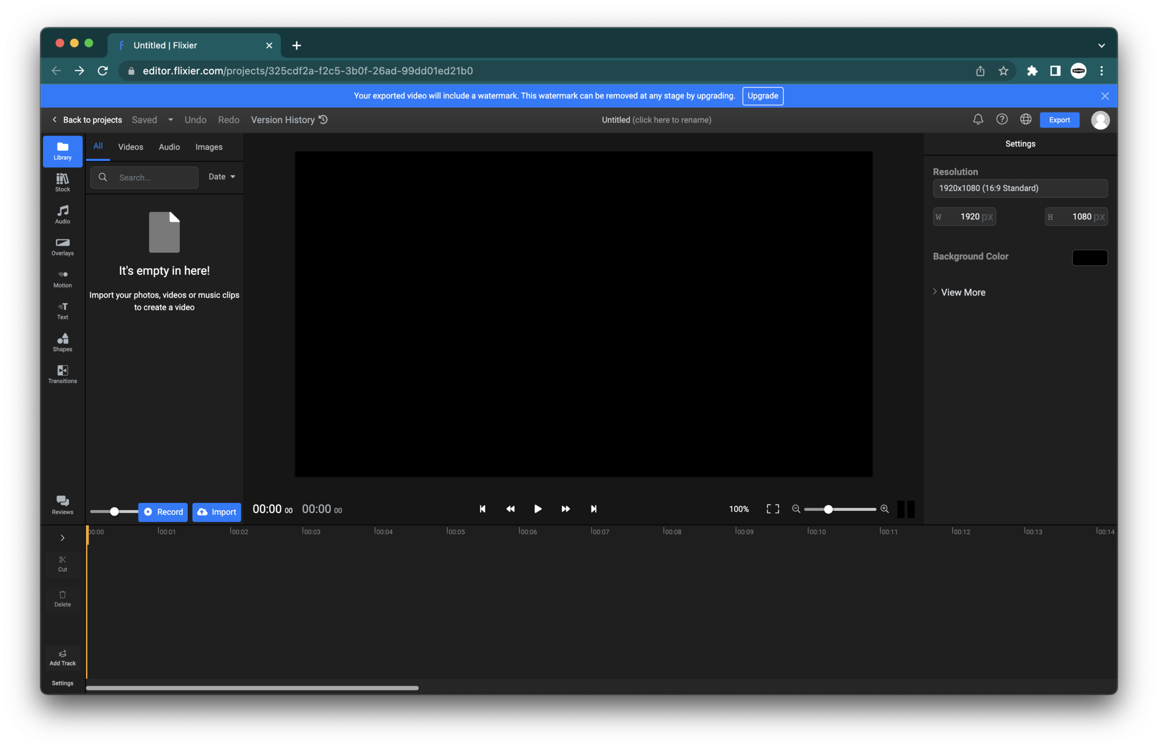Open the Stock media panel
Viewport: 1158px width, 748px height.
[63, 182]
